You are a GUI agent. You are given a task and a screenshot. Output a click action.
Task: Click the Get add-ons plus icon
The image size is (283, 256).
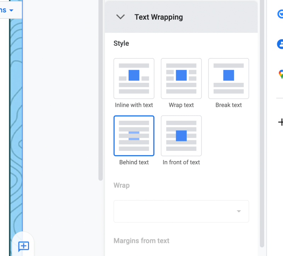280,122
